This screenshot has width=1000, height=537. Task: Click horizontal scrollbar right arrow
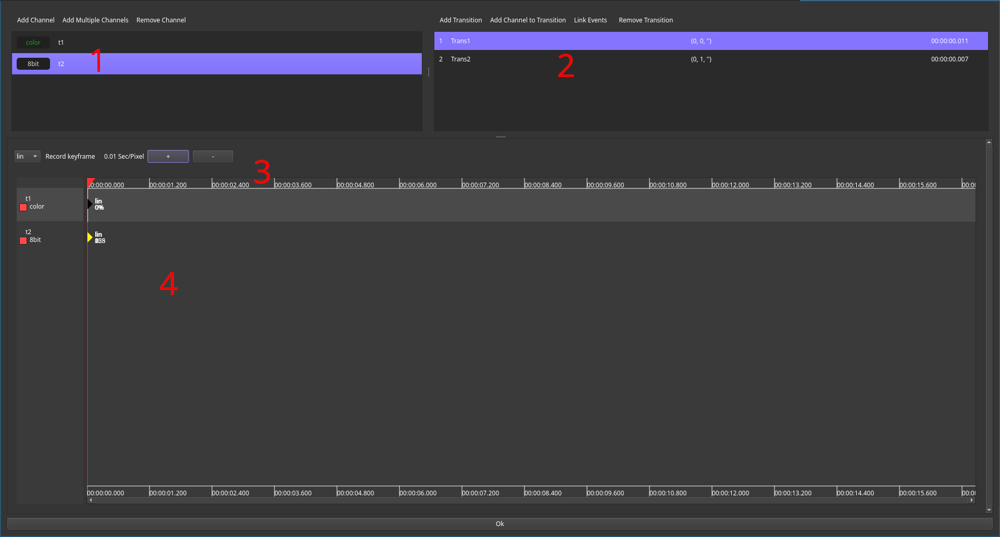[x=972, y=500]
